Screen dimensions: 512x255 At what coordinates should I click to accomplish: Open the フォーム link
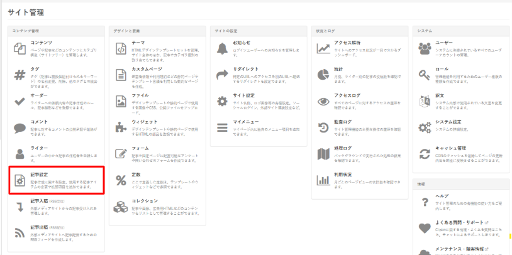pyautogui.click(x=140, y=148)
